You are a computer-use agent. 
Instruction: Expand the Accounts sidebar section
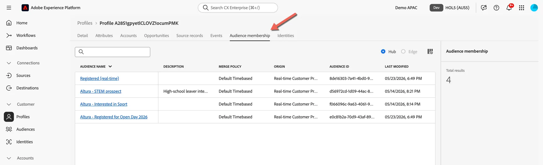pyautogui.click(x=9, y=158)
